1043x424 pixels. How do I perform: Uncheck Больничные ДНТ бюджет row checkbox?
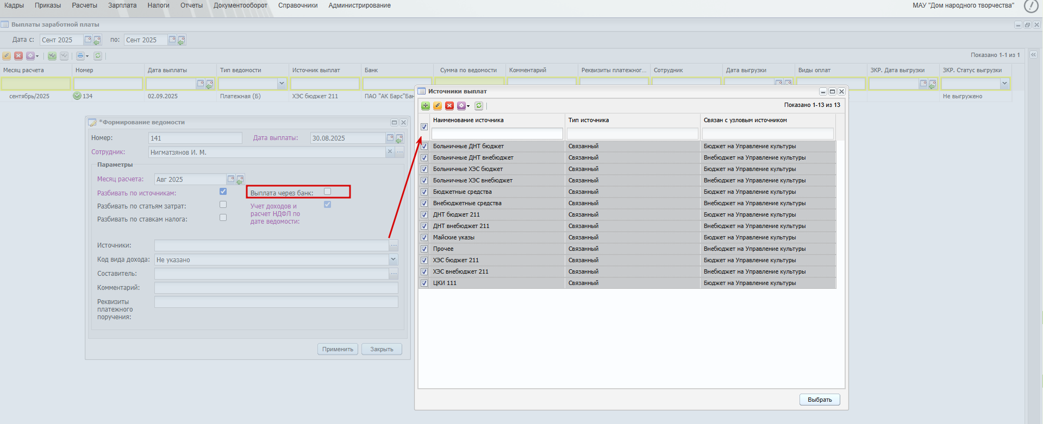pos(424,146)
